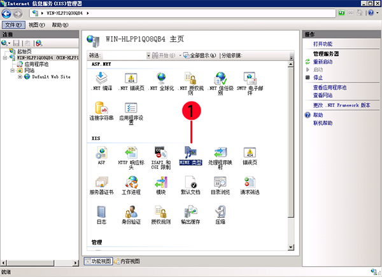382x277 pixels.
Task: Click the connections pane scroll right arrow
Action: (76, 263)
